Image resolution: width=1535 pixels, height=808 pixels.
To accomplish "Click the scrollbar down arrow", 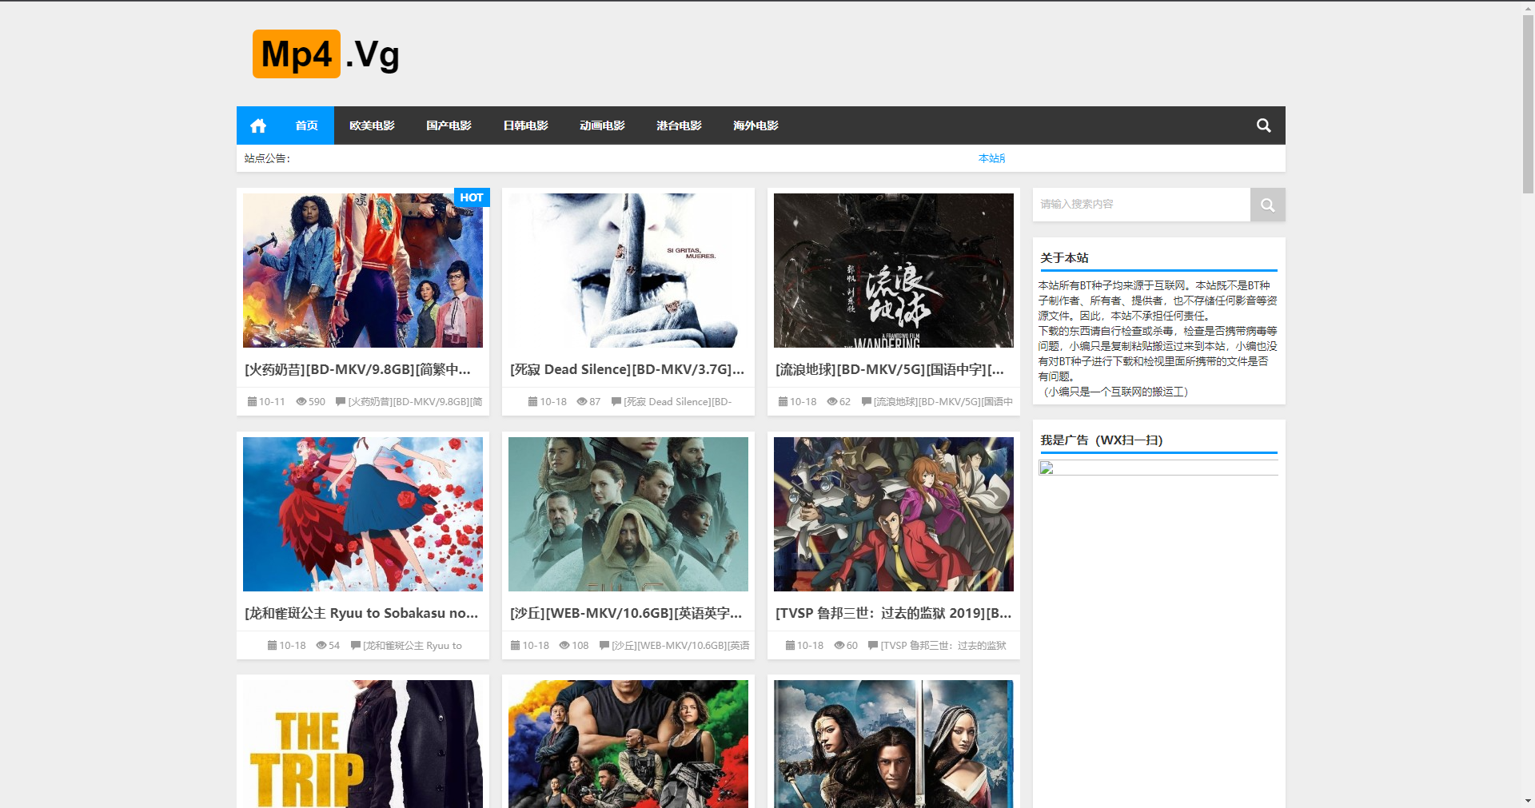I will (x=1528, y=801).
